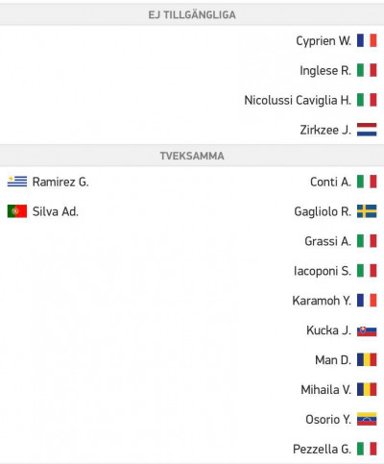The height and width of the screenshot is (464, 384).
Task: Click the Italian flag next to Inglese R.
Action: point(367,70)
